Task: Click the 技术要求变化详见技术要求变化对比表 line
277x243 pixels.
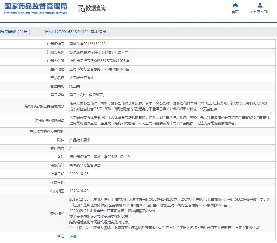Action: [100, 217]
